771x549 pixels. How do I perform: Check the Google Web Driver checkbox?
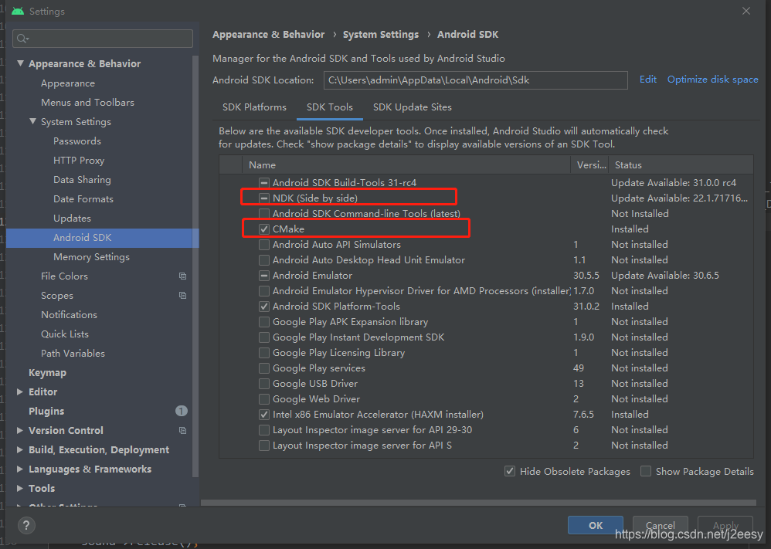[x=264, y=399]
